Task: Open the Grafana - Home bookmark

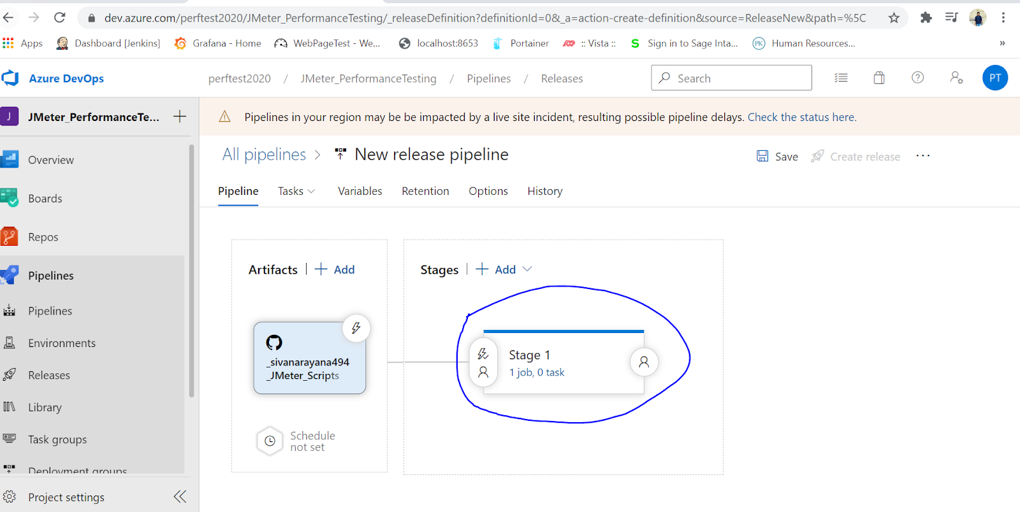Action: 218,43
